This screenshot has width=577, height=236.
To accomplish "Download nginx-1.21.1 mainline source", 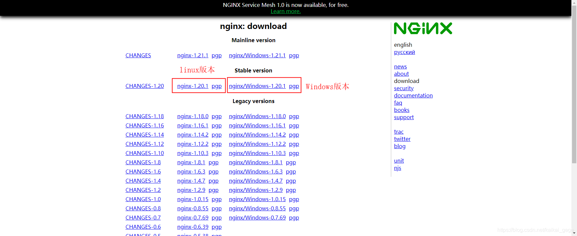I will pos(193,55).
